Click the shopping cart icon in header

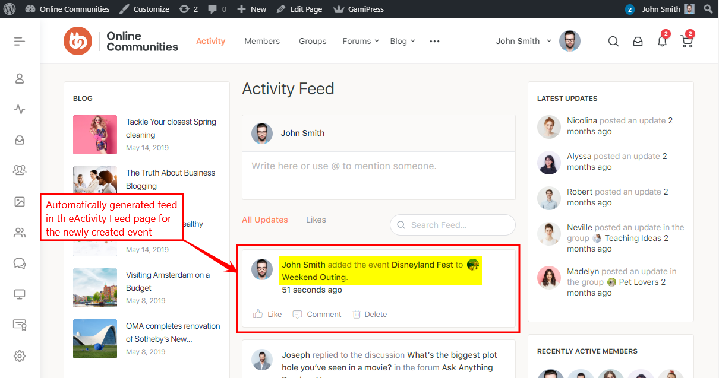click(686, 42)
